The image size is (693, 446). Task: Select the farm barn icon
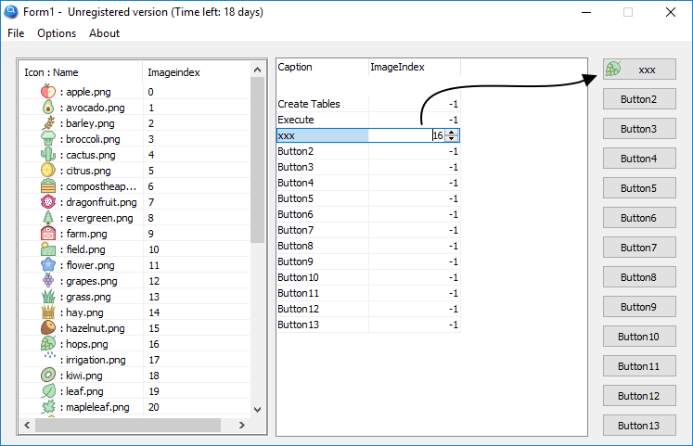pos(48,234)
